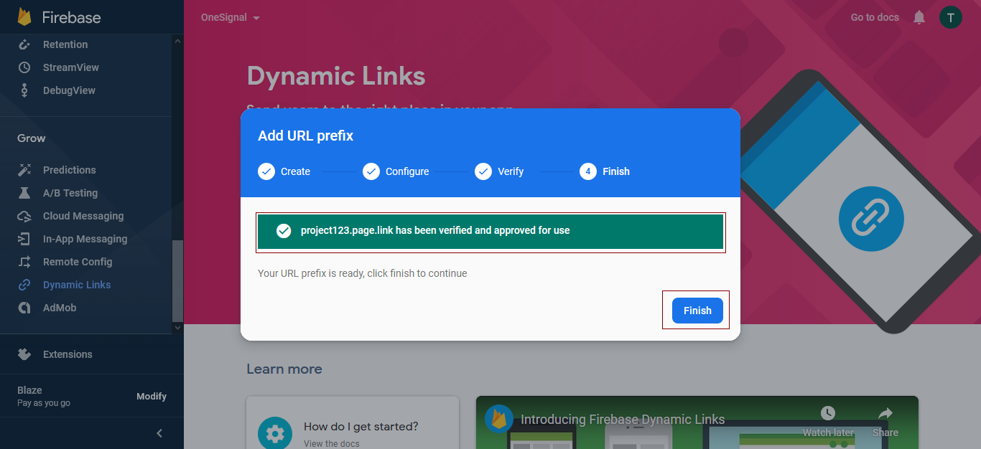Viewport: 981px width, 449px height.
Task: Open In-App Messaging menu item
Action: (85, 239)
